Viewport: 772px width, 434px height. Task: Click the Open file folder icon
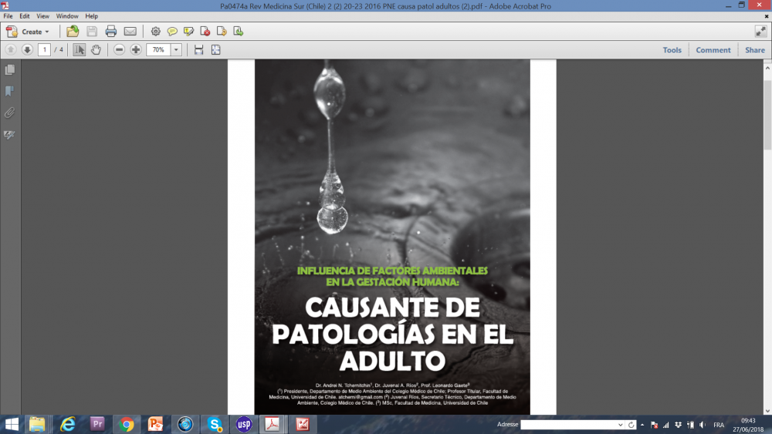pyautogui.click(x=73, y=32)
